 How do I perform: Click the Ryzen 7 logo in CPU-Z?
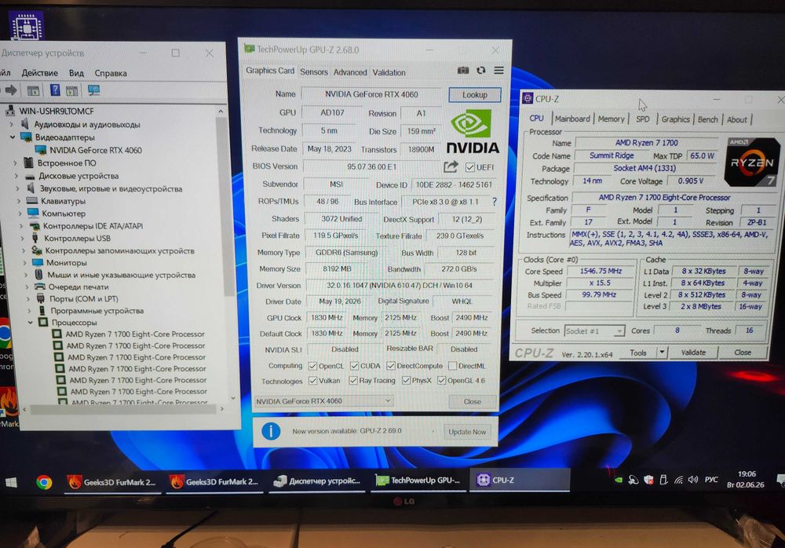click(x=751, y=163)
